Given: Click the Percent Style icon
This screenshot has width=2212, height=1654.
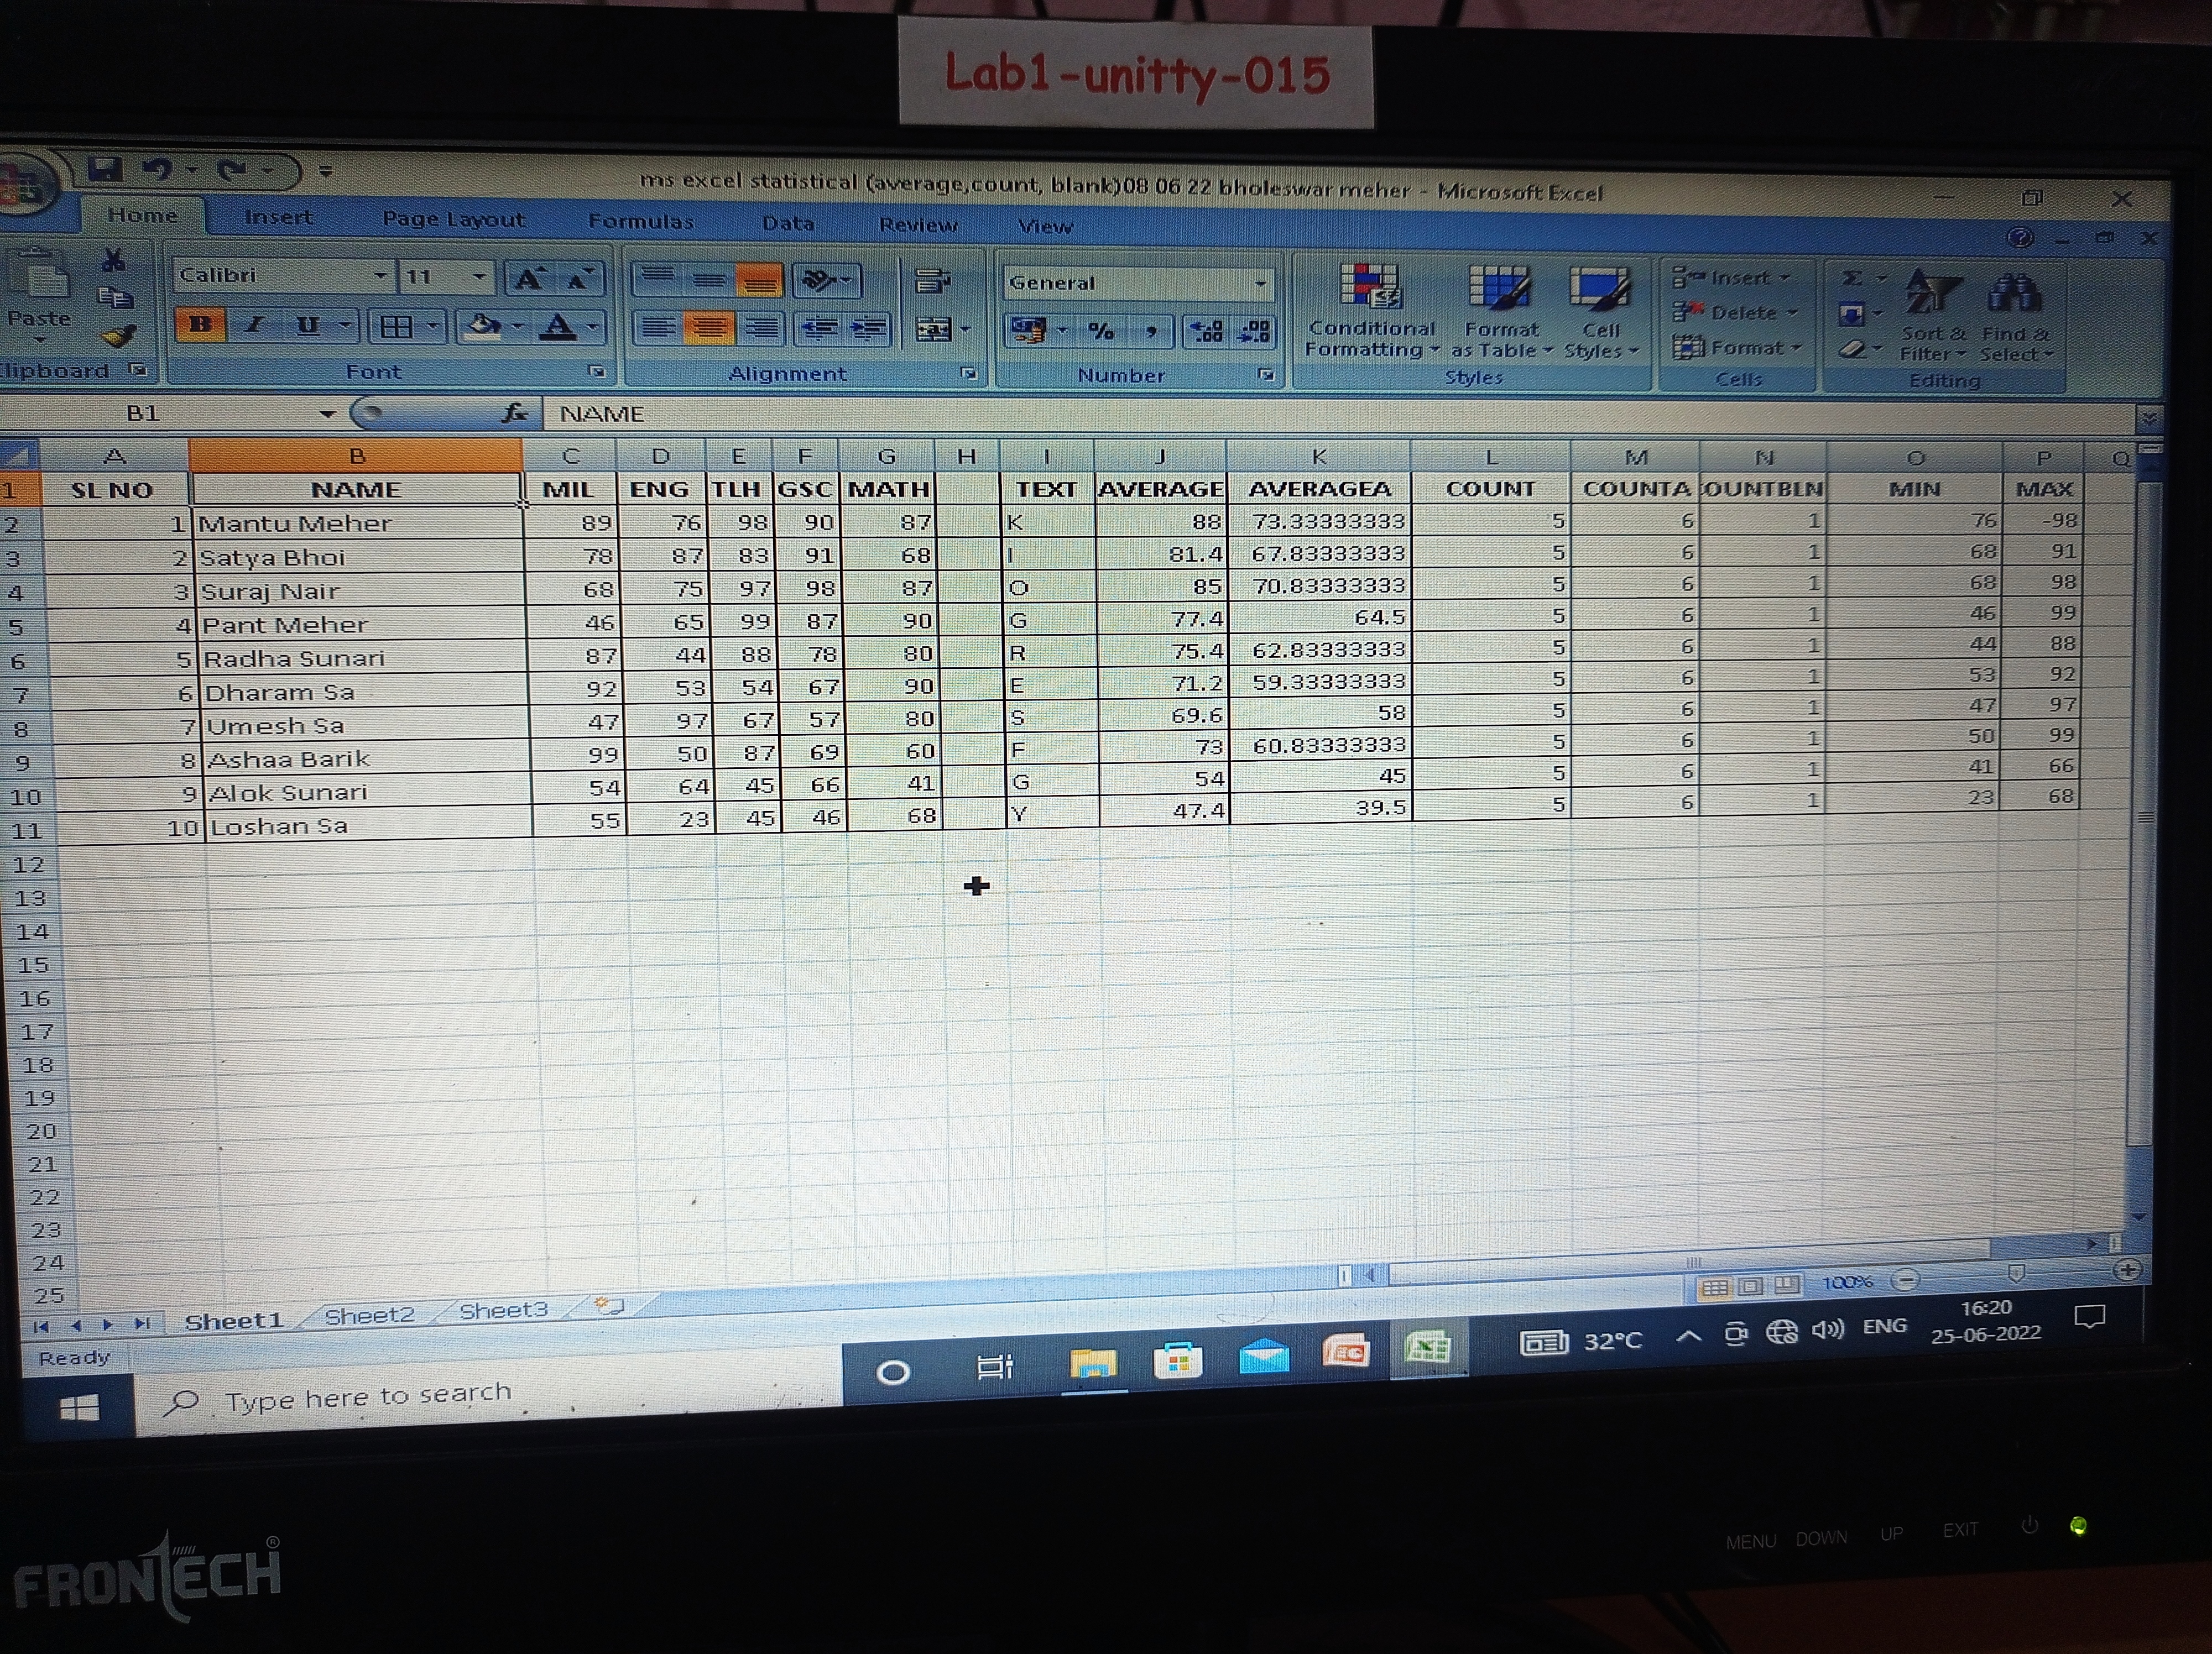Looking at the screenshot, I should point(1101,331).
